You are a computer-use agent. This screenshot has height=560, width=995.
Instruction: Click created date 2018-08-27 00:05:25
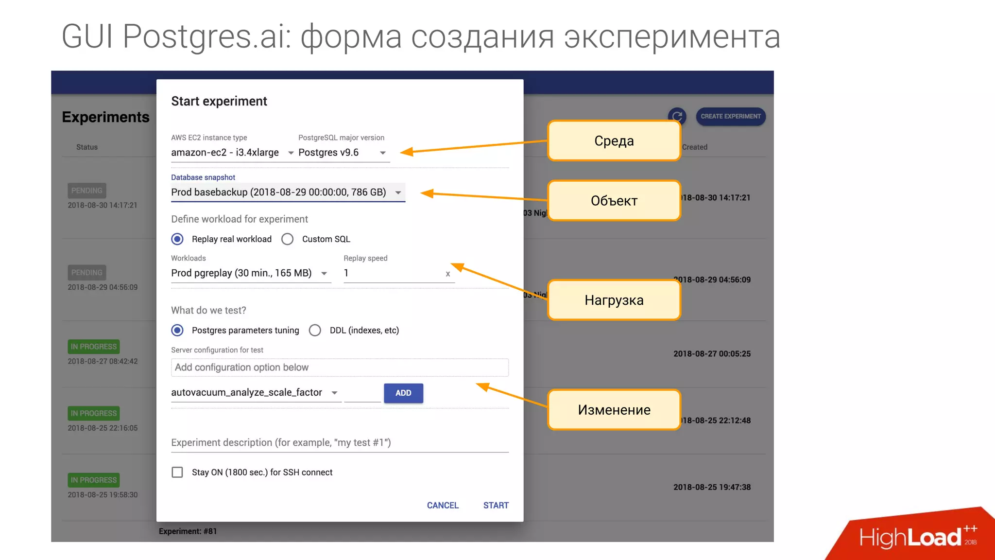[x=712, y=354]
